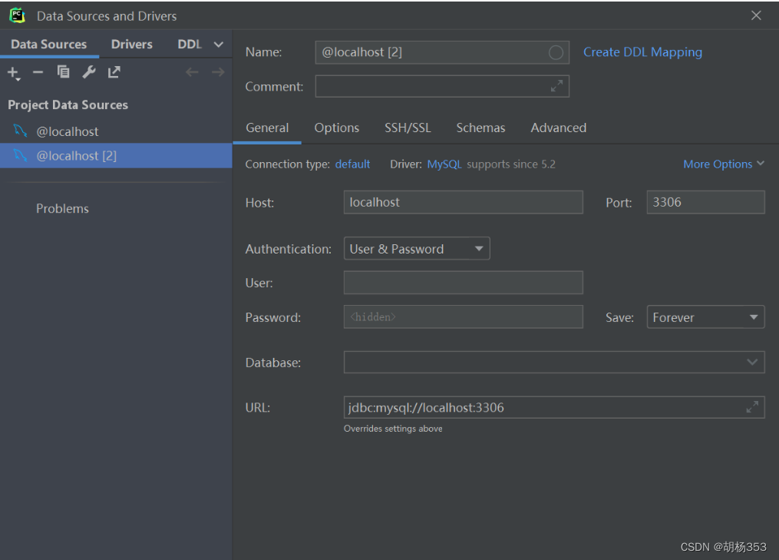Click the PyCharm icon in title bar

[18, 15]
